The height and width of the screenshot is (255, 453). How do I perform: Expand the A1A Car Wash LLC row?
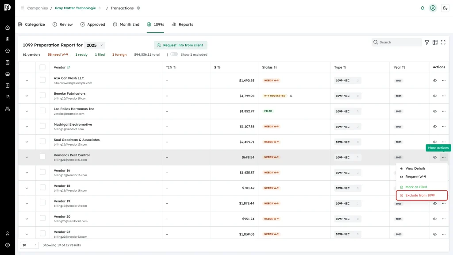click(27, 81)
